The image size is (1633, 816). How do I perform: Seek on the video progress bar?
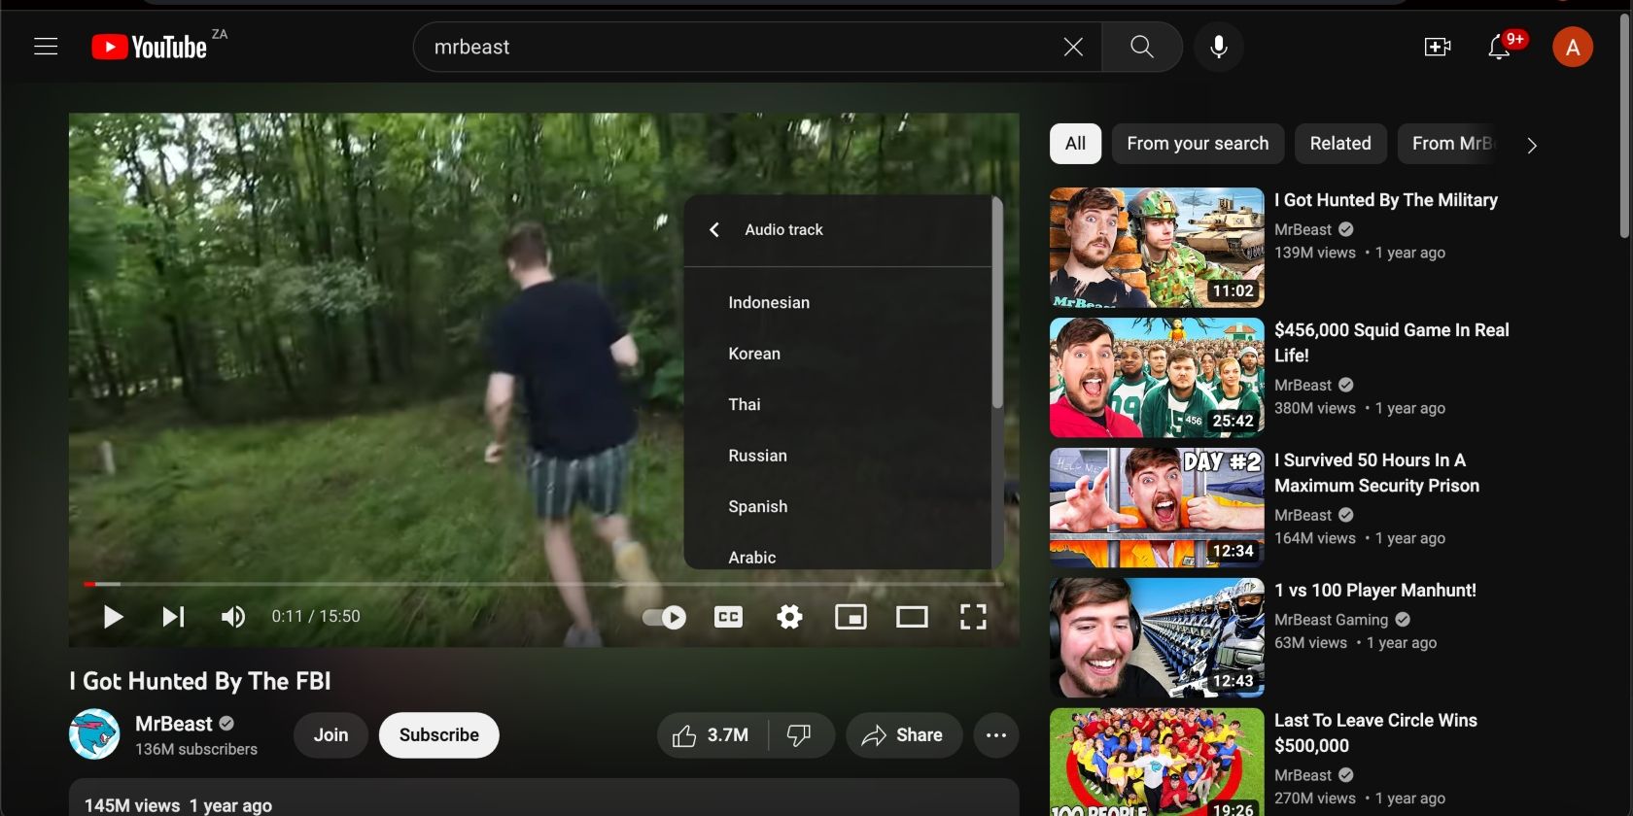[x=544, y=584]
